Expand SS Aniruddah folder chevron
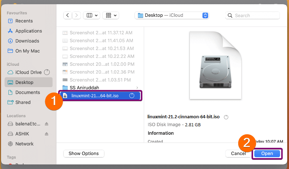The width and height of the screenshot is (289, 169). tap(137, 88)
